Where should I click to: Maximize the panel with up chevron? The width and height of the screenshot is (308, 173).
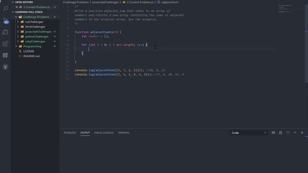pyautogui.click(x=295, y=133)
